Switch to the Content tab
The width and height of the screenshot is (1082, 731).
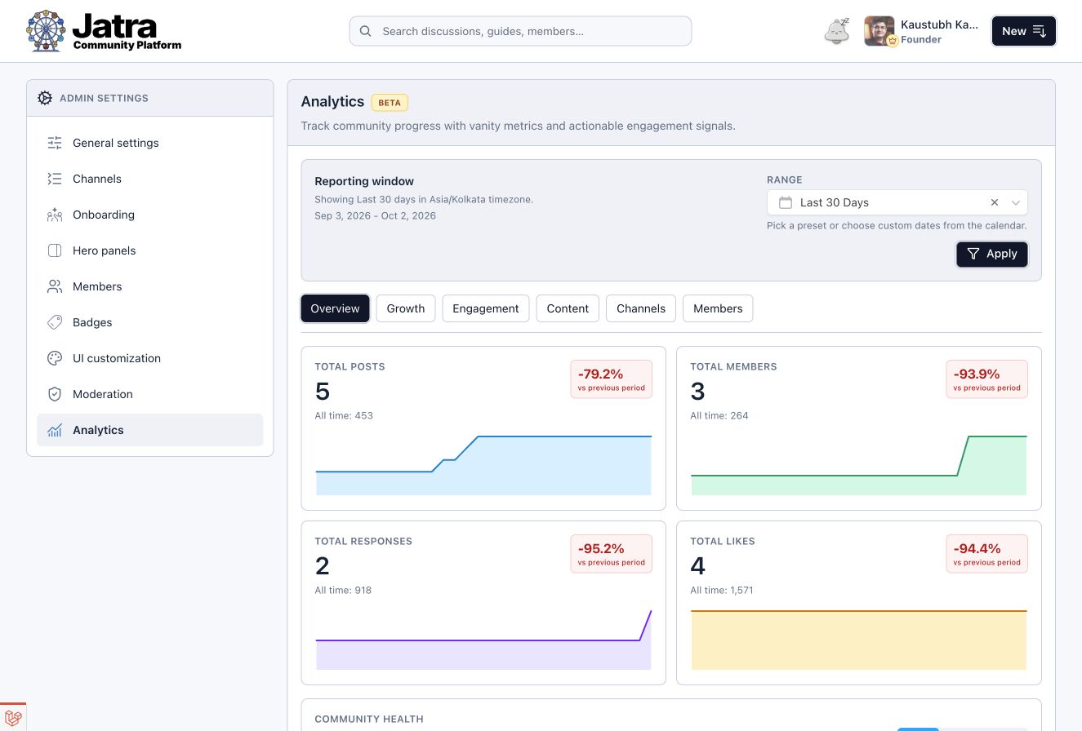pyautogui.click(x=568, y=308)
